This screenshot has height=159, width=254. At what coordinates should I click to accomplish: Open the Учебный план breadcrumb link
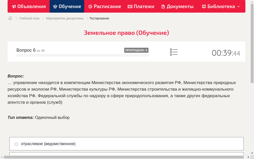point(29,18)
